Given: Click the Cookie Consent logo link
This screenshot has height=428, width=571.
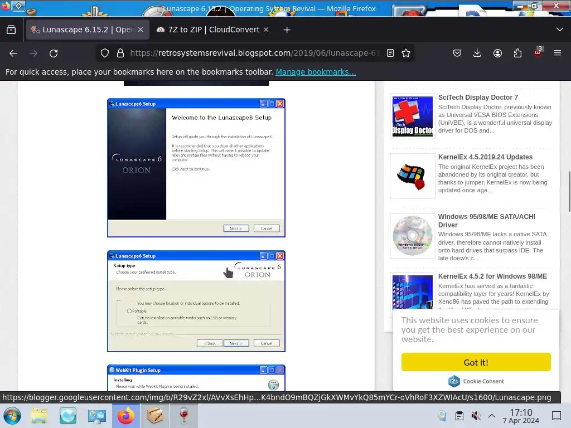Looking at the screenshot, I should point(476,381).
